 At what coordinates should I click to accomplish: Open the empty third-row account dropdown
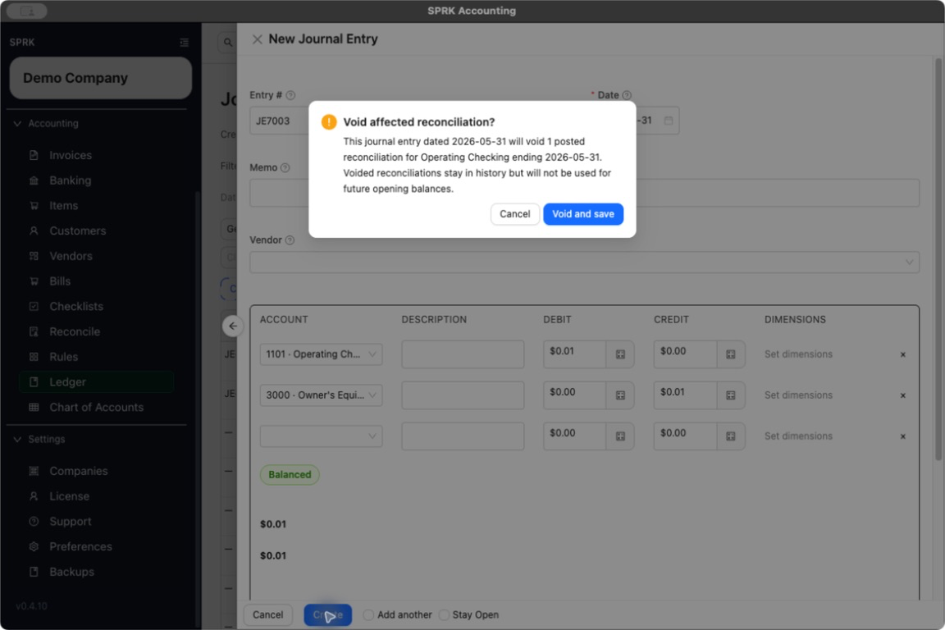(x=322, y=436)
